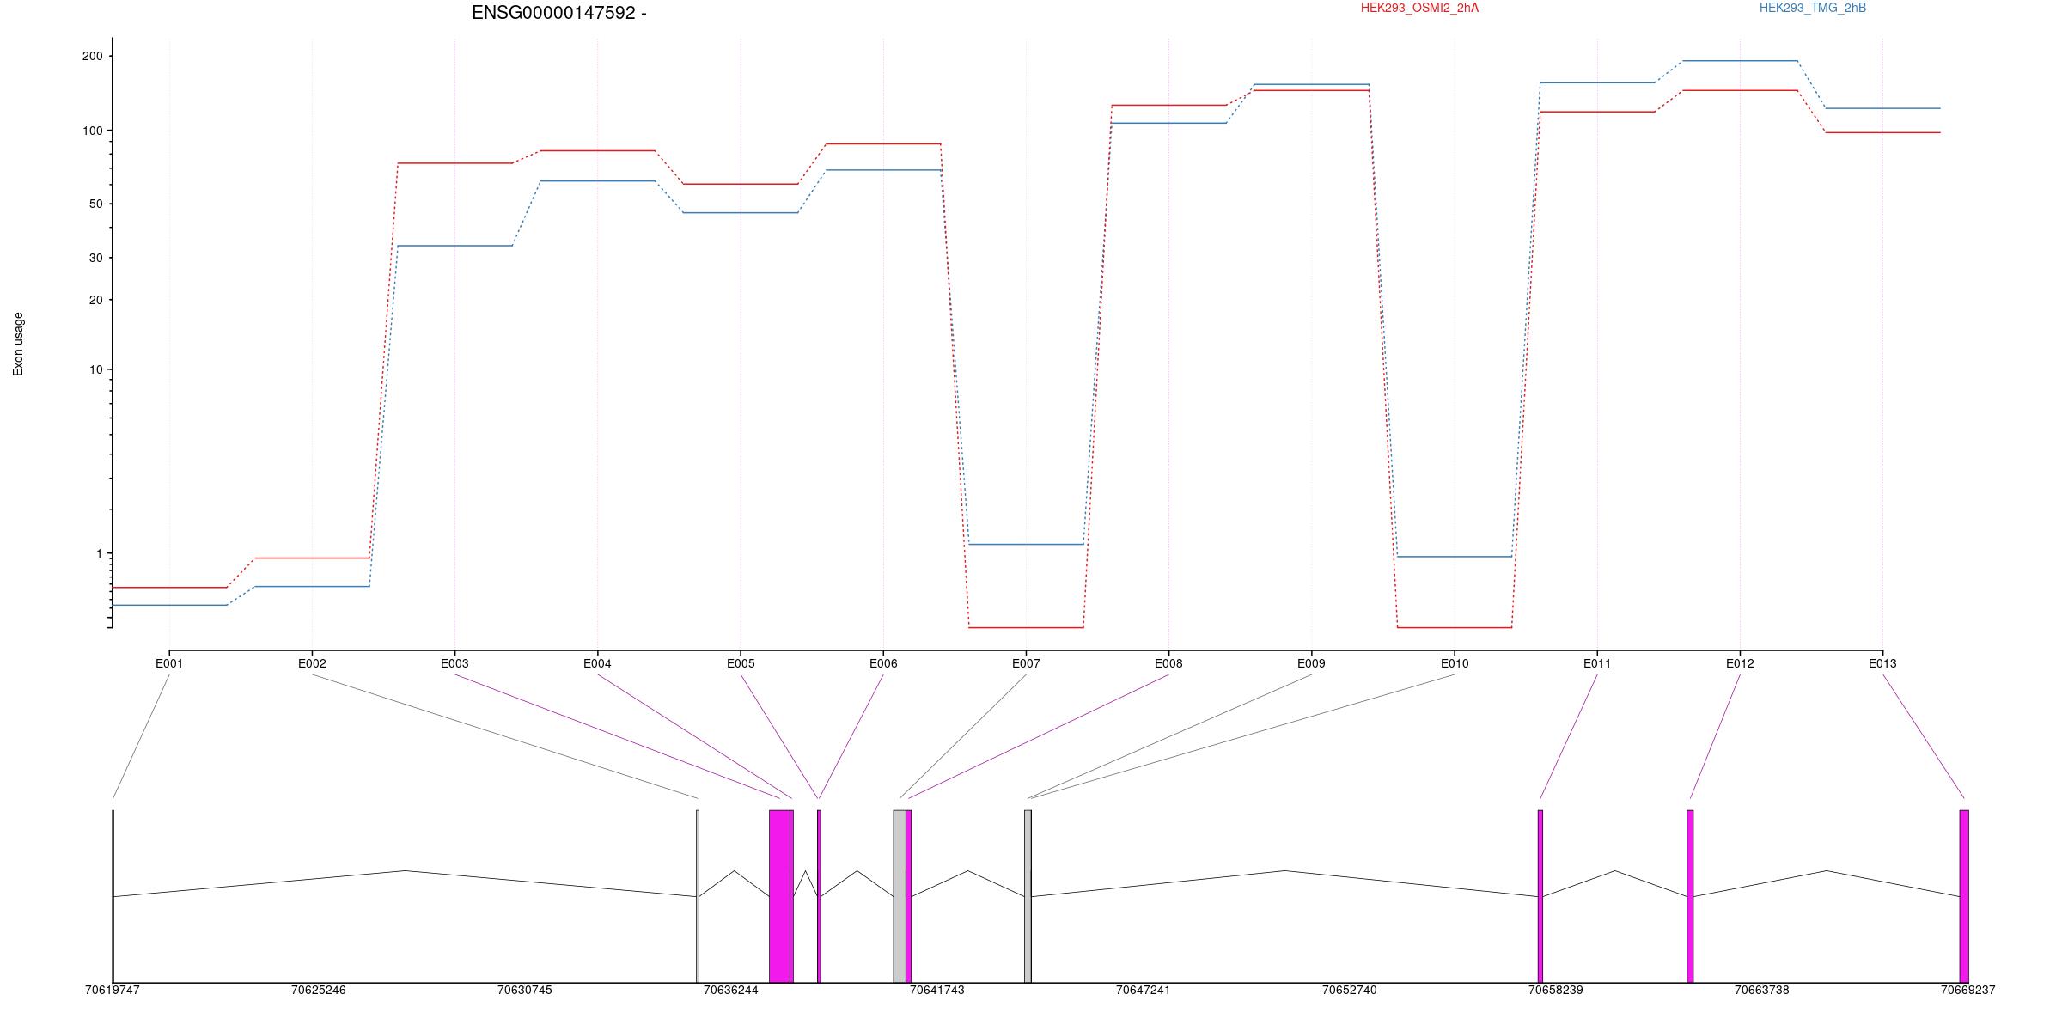2062x1031 pixels.
Task: Click the E005 exon label
Action: (x=741, y=663)
